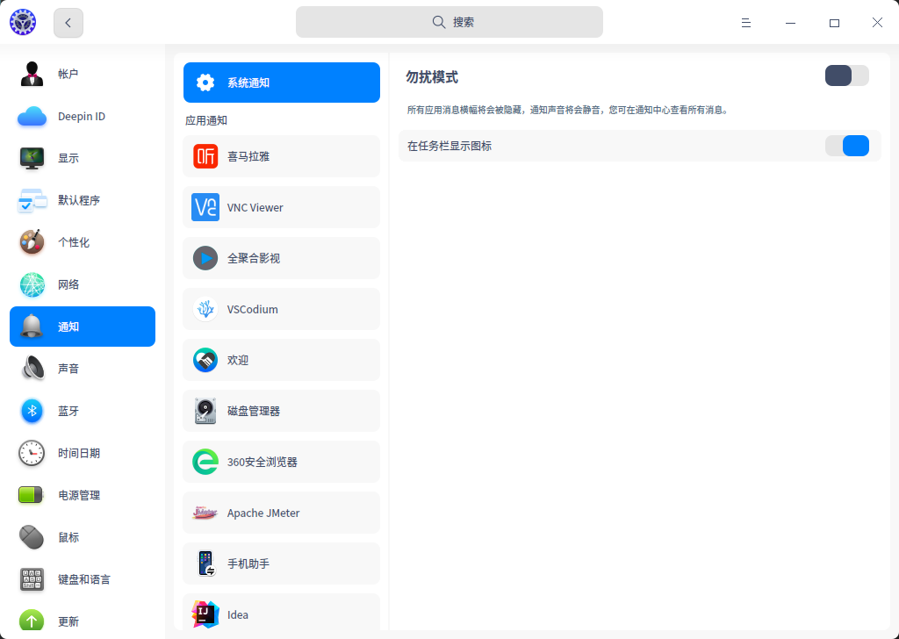Select Idea IntelliJ icon
The height and width of the screenshot is (639, 899).
[205, 614]
